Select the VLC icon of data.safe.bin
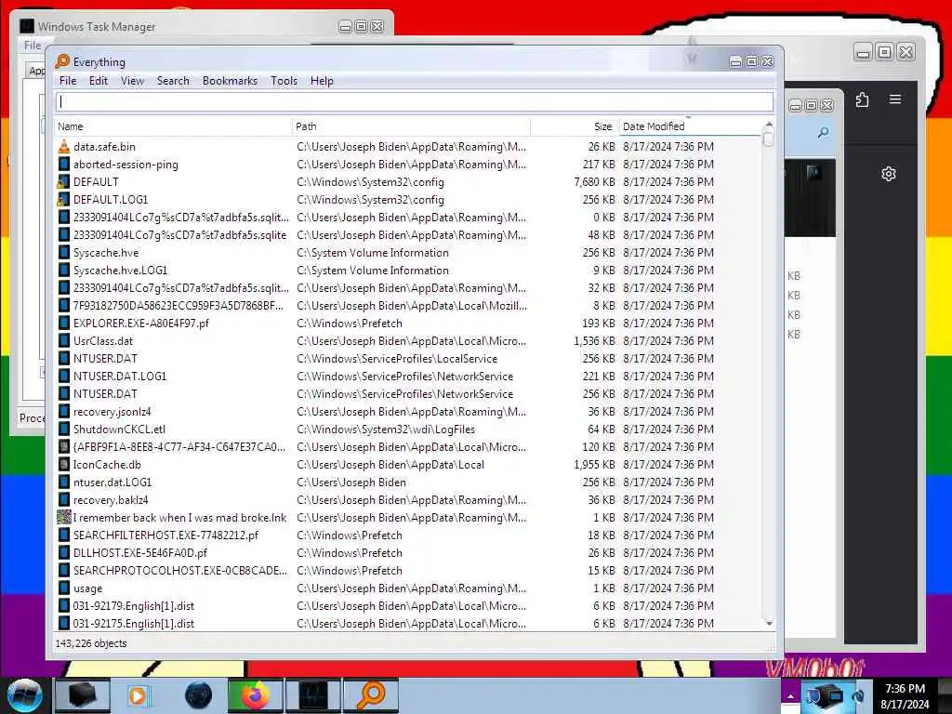This screenshot has width=952, height=714. pos(64,146)
